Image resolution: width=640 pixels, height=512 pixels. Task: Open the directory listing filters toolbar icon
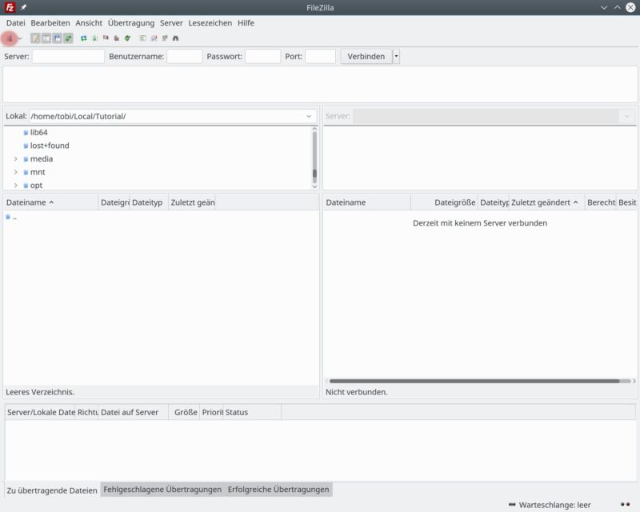[x=142, y=38]
